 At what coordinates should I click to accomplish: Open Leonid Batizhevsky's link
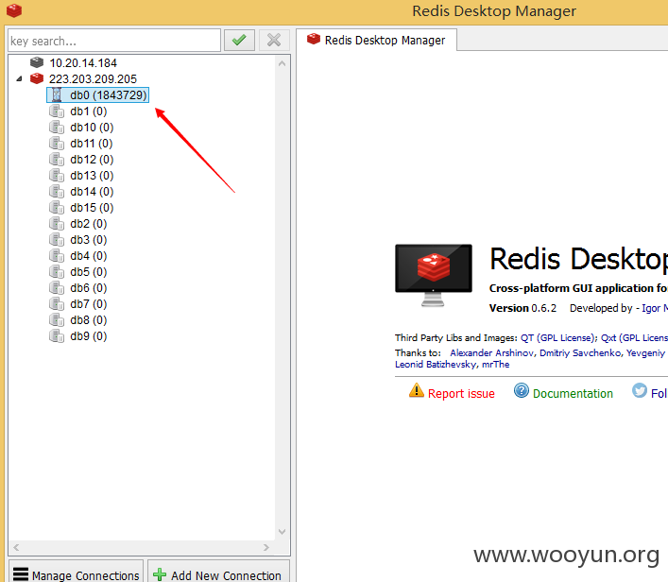point(436,365)
